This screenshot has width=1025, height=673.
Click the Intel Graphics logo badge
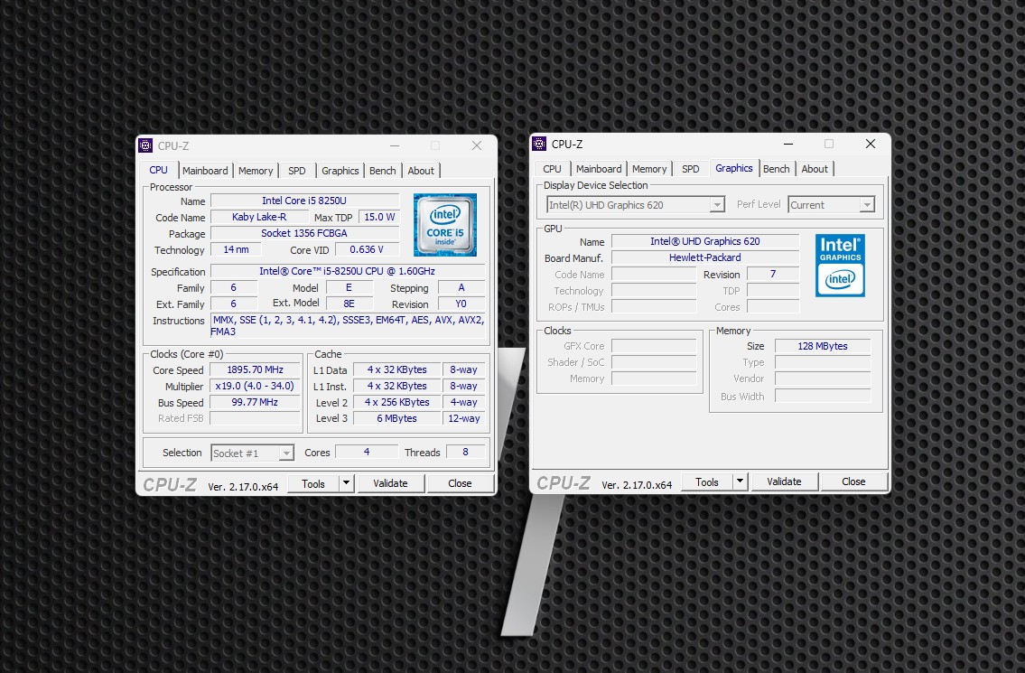click(x=840, y=266)
